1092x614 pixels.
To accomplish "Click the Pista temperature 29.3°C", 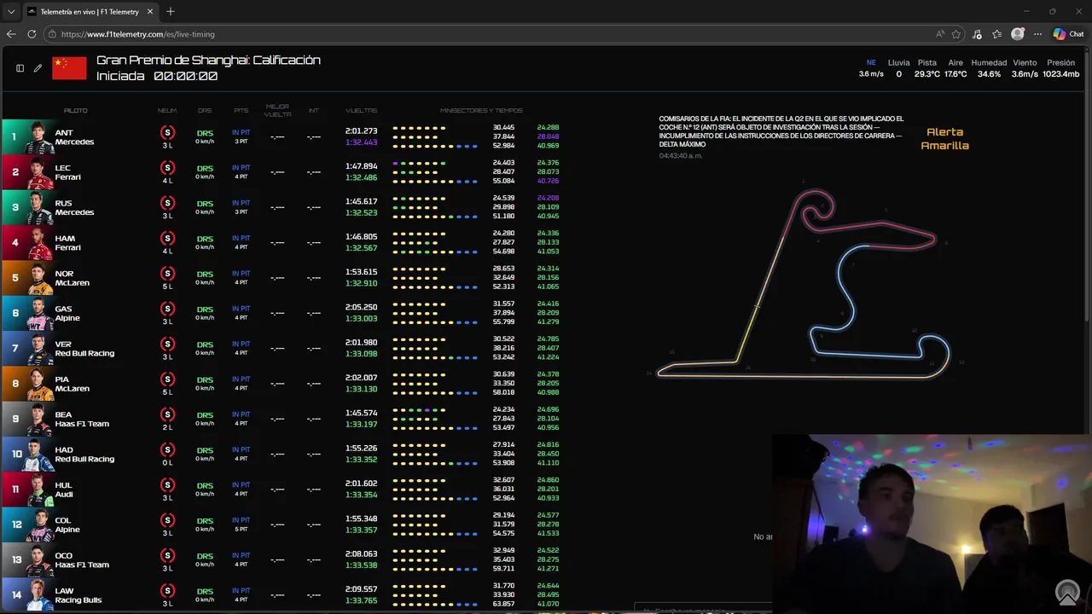I will click(x=927, y=74).
